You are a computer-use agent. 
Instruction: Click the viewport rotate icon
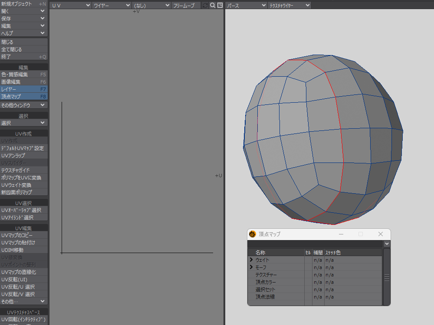(205, 5)
